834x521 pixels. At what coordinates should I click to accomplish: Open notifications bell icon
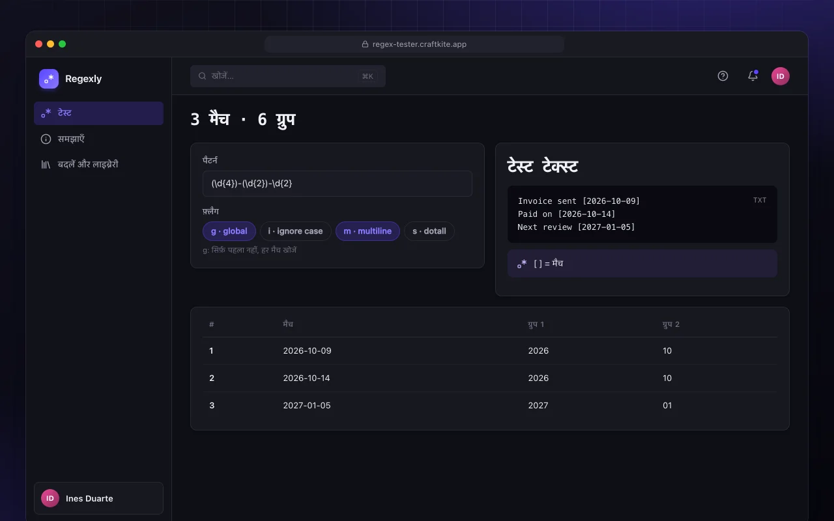pyautogui.click(x=753, y=76)
